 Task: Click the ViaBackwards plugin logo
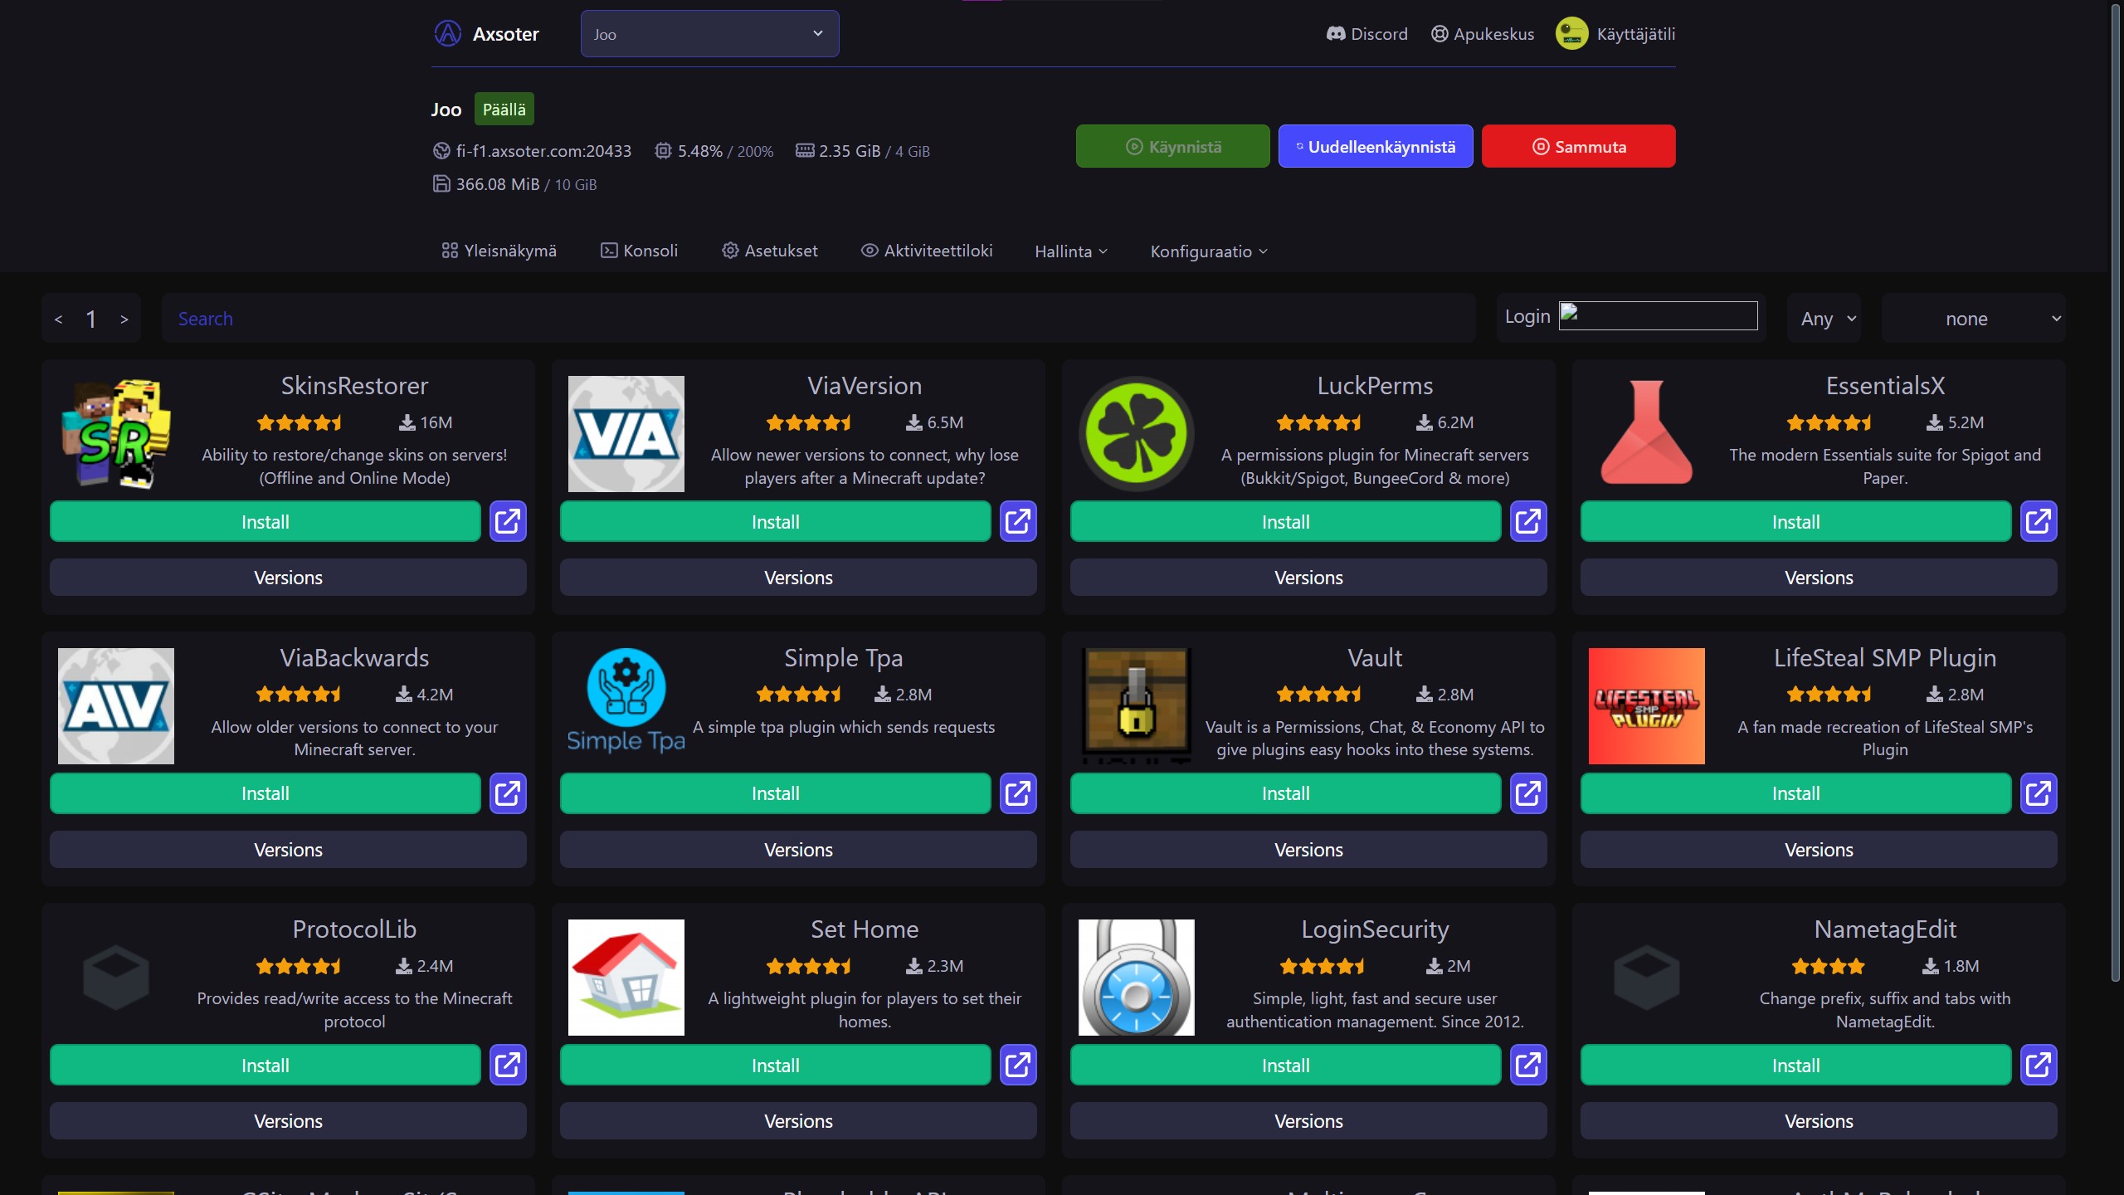(116, 706)
